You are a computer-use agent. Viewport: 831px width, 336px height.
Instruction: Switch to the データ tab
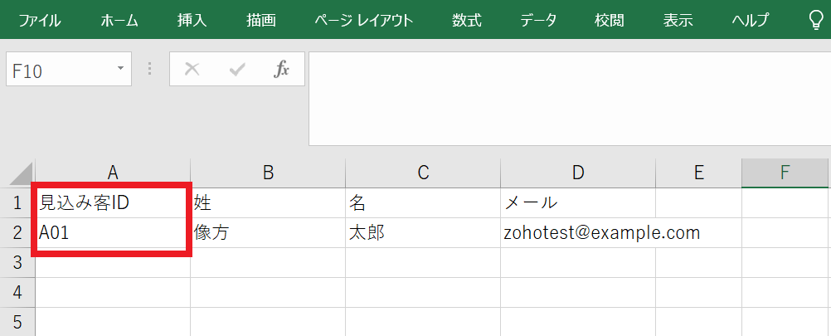coord(538,20)
